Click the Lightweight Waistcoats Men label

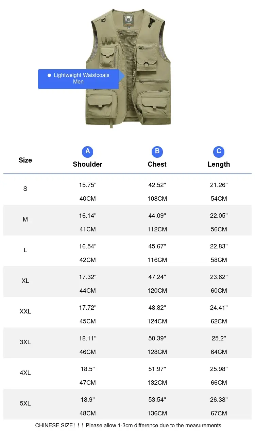79,79
